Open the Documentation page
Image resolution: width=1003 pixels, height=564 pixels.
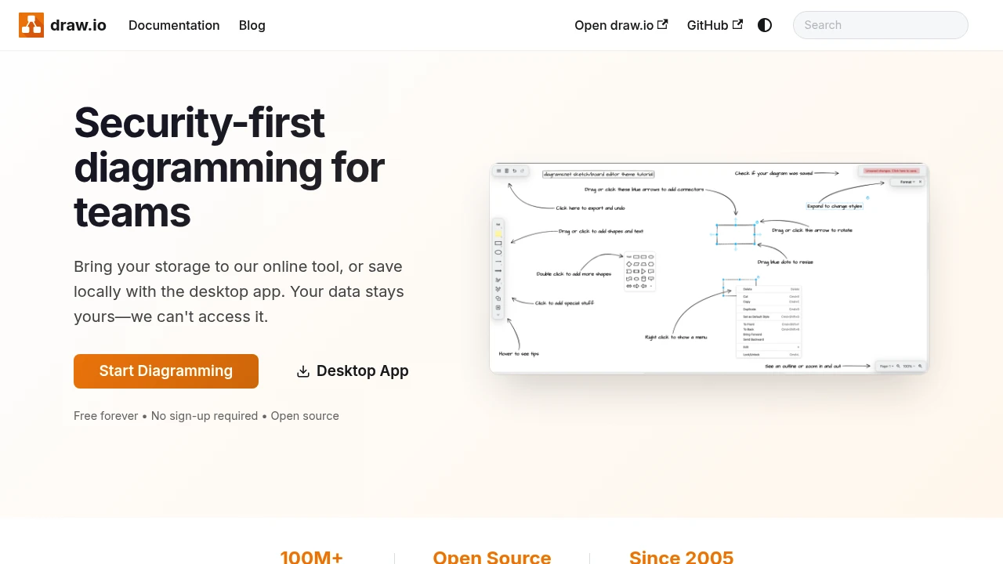(174, 25)
